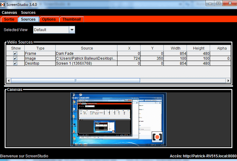
Task: Select the Sources tab
Action: pyautogui.click(x=28, y=19)
